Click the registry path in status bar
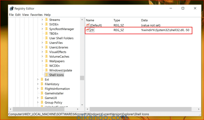The height and width of the screenshot is (120, 204). [79, 114]
